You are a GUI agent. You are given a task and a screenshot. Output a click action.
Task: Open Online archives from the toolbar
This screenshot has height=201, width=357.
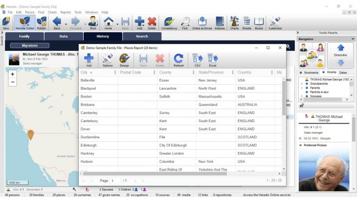point(202,23)
